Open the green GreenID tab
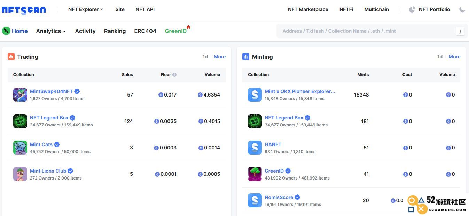 (x=176, y=31)
